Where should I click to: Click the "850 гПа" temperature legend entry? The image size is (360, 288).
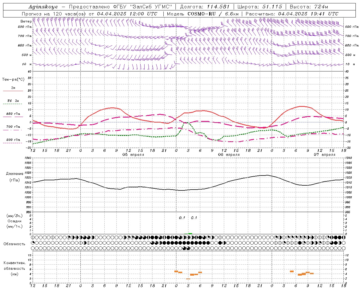pos(13,114)
